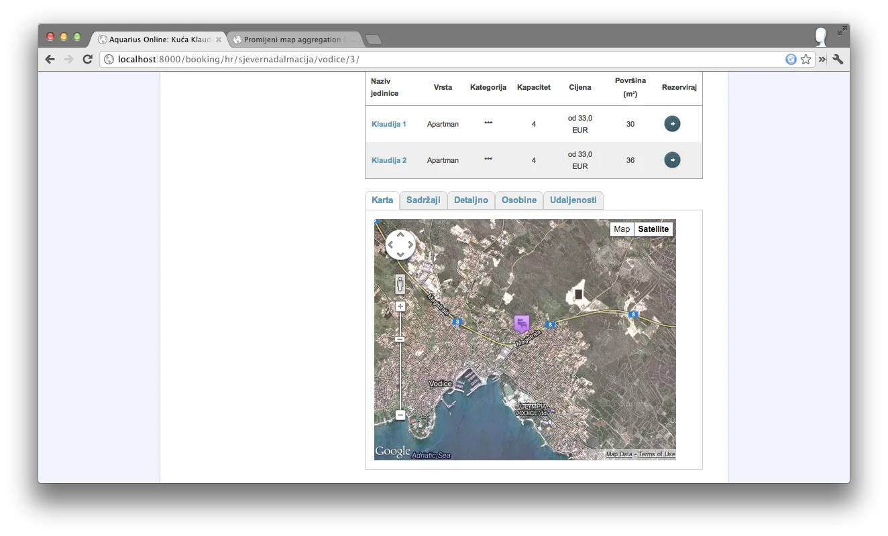Click reserve arrow for Klaudija 1

pos(672,124)
